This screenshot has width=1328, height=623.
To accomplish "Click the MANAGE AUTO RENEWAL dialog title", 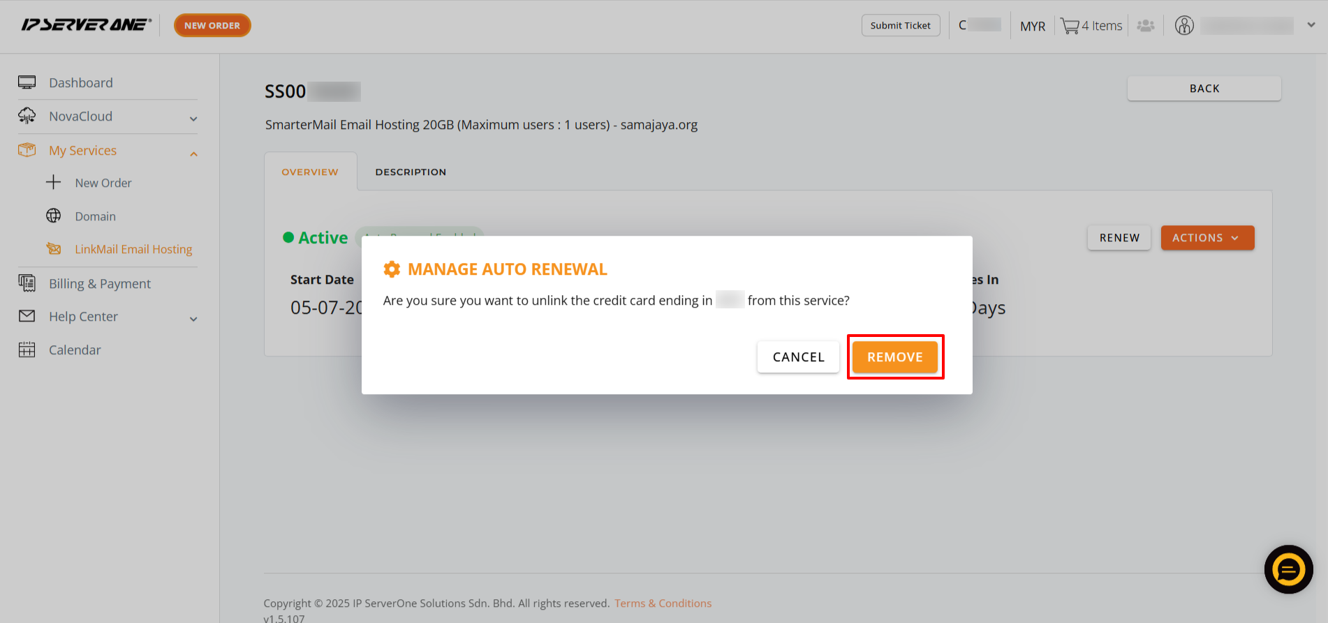I will coord(508,269).
